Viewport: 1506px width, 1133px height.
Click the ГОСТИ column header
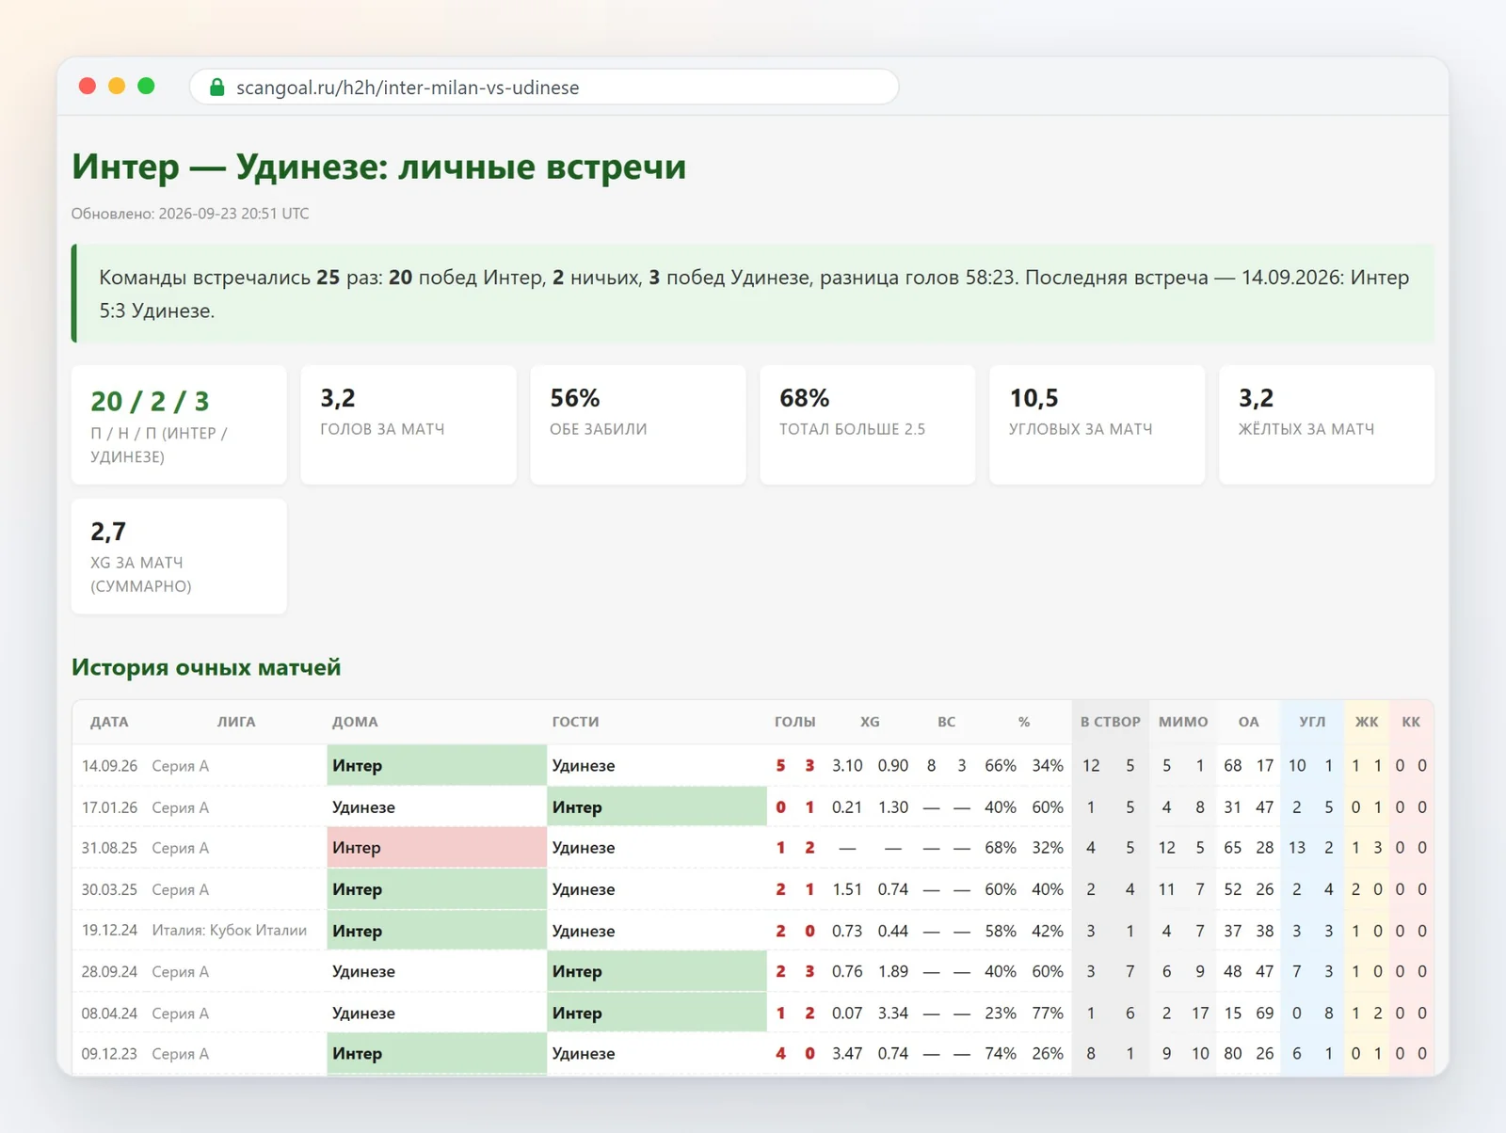point(576,722)
